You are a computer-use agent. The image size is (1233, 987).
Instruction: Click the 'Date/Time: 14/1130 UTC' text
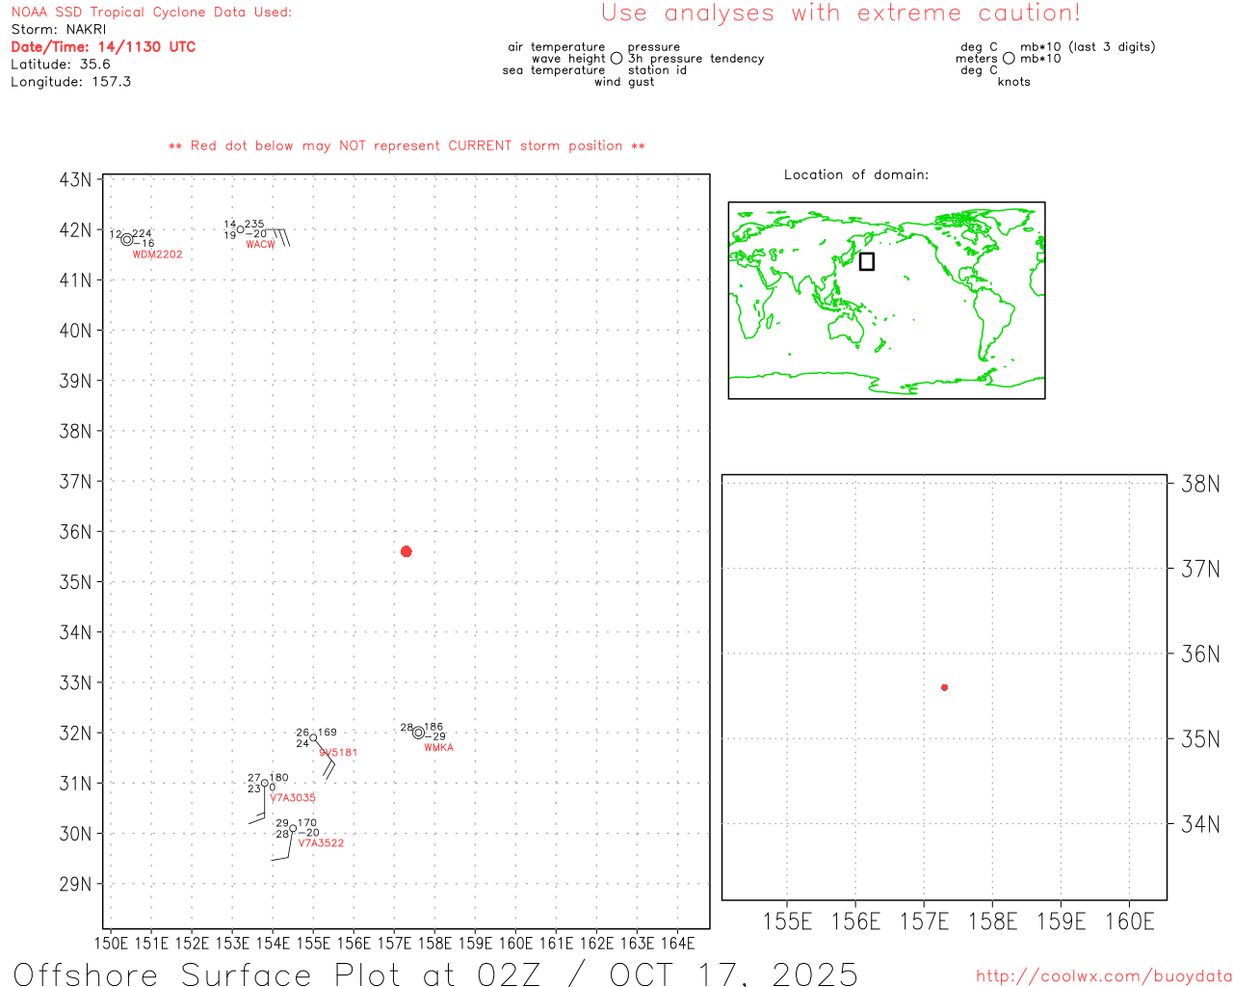click(x=103, y=47)
